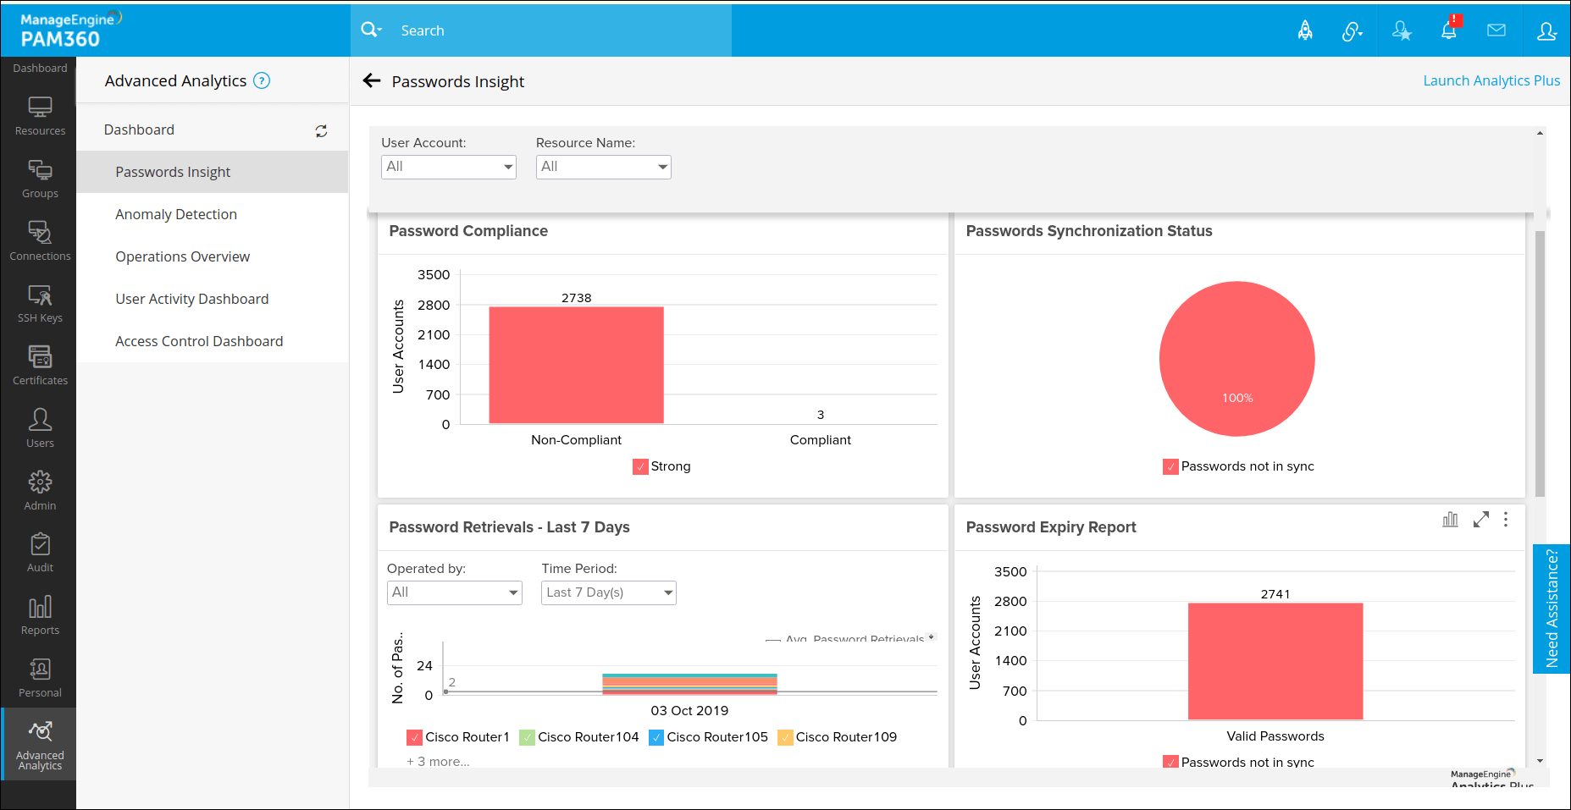Open the User Account dropdown
Screen dimensions: 1571x810
point(448,167)
